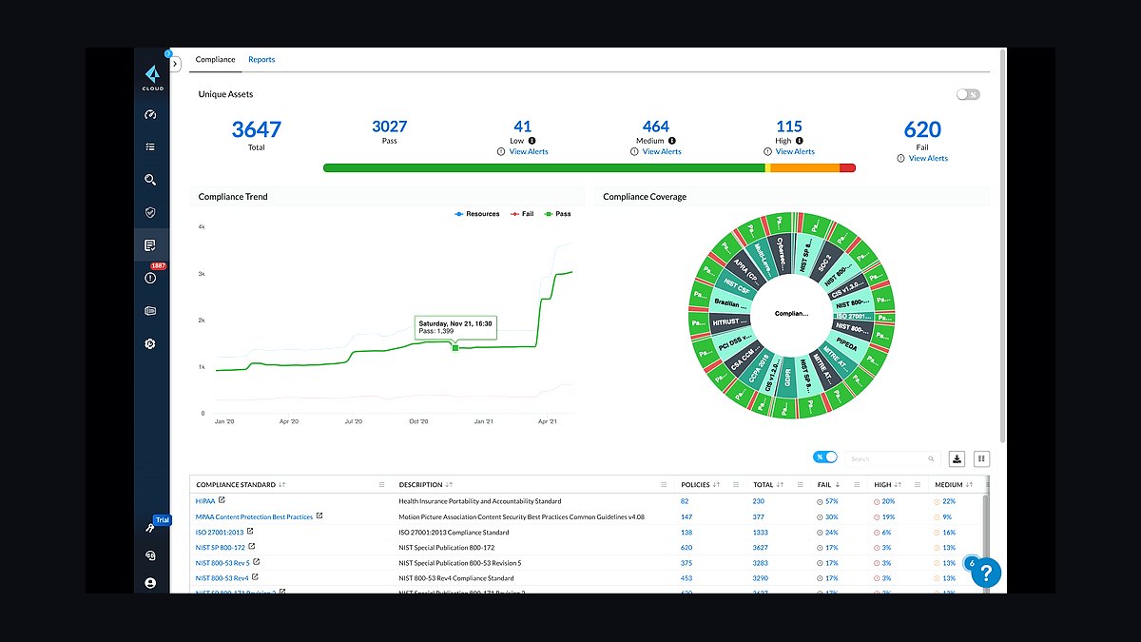Click the PIPEDA segment in coverage chart

pos(845,346)
